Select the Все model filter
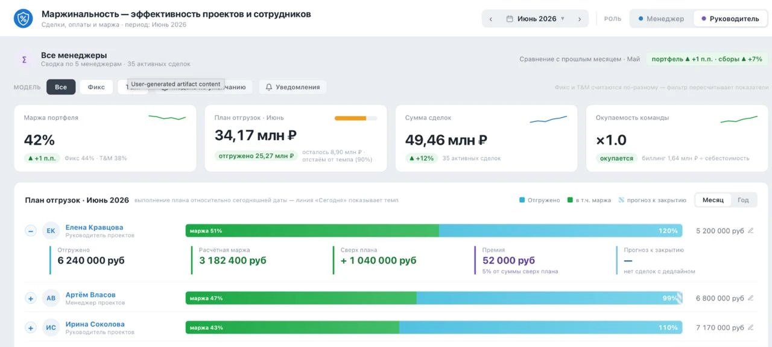 tap(61, 87)
